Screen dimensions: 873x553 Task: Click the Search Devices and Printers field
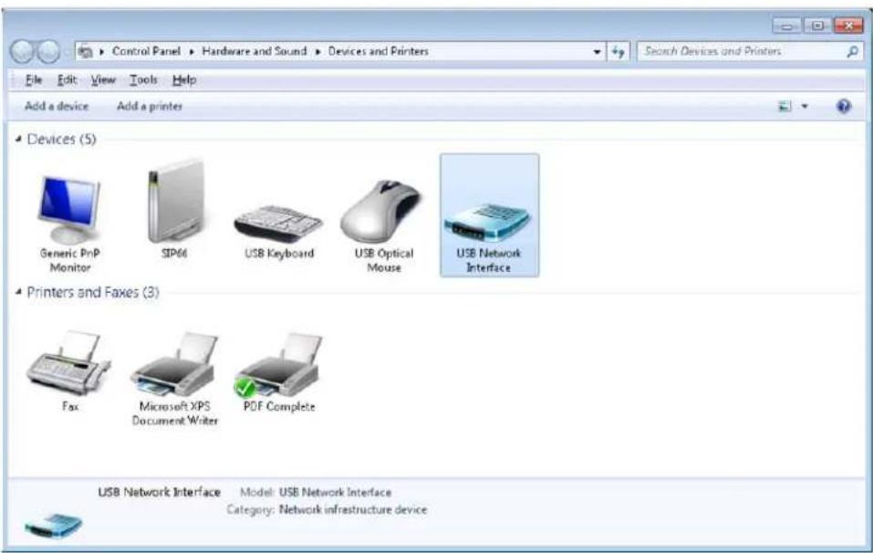749,52
